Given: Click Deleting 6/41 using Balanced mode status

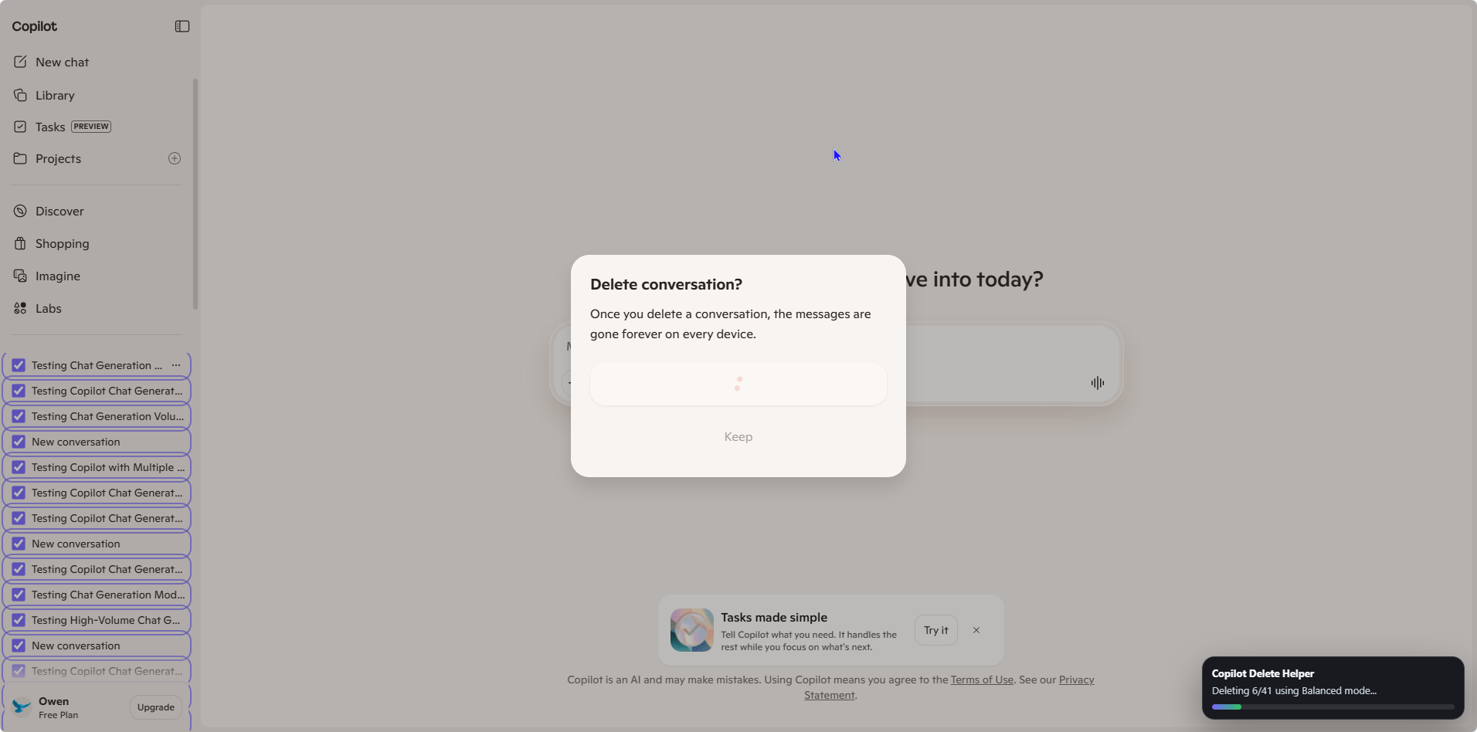Looking at the screenshot, I should [x=1294, y=691].
